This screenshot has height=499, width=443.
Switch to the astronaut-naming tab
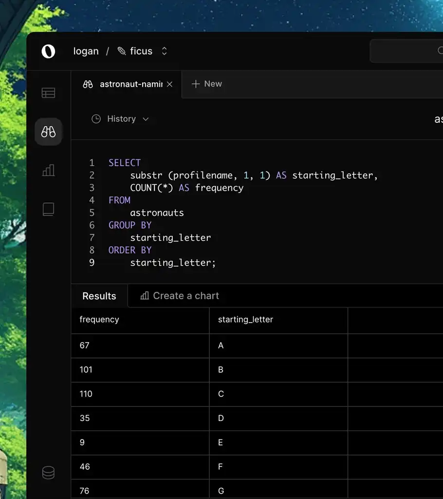[x=126, y=84]
